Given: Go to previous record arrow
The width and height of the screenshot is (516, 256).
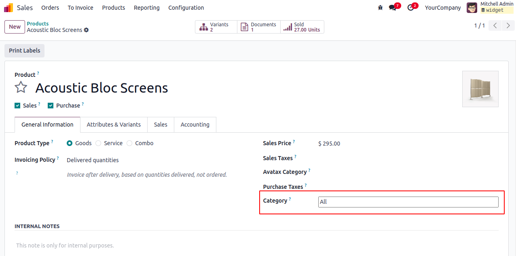Looking at the screenshot, I should point(495,26).
